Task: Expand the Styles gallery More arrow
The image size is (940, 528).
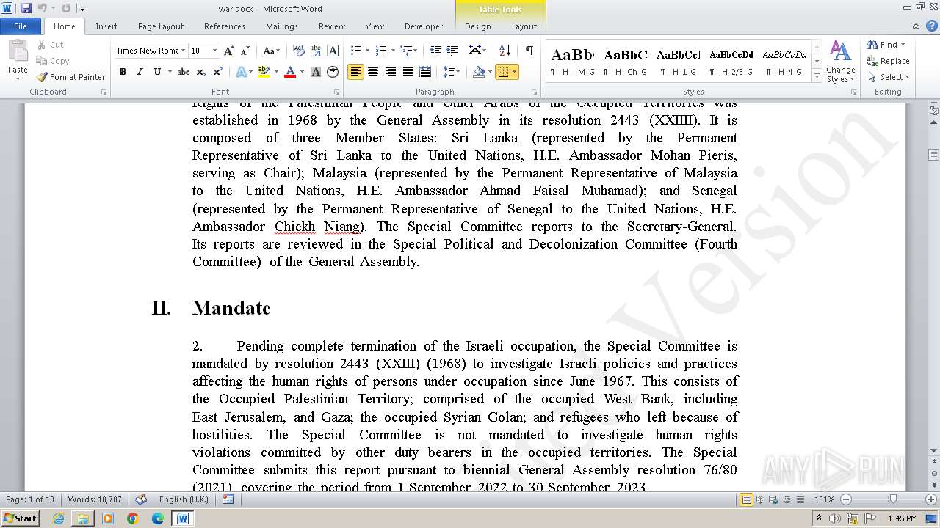Action: [x=817, y=76]
